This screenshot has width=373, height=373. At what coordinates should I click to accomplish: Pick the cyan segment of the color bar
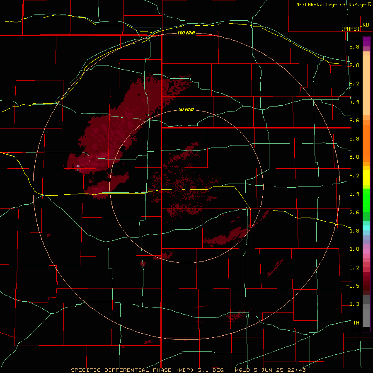[x=366, y=228]
